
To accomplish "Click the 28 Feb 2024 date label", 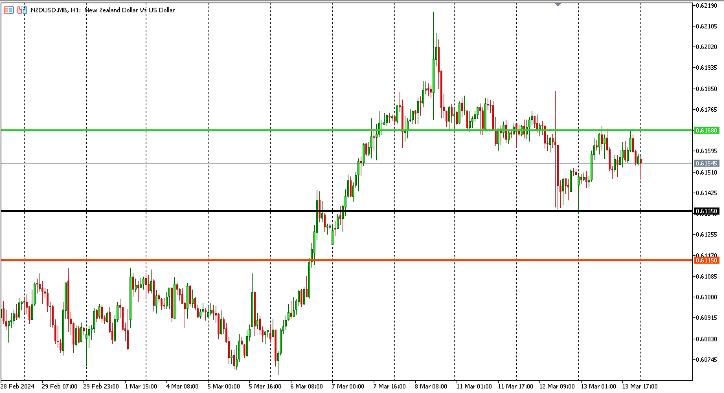I will (17, 386).
